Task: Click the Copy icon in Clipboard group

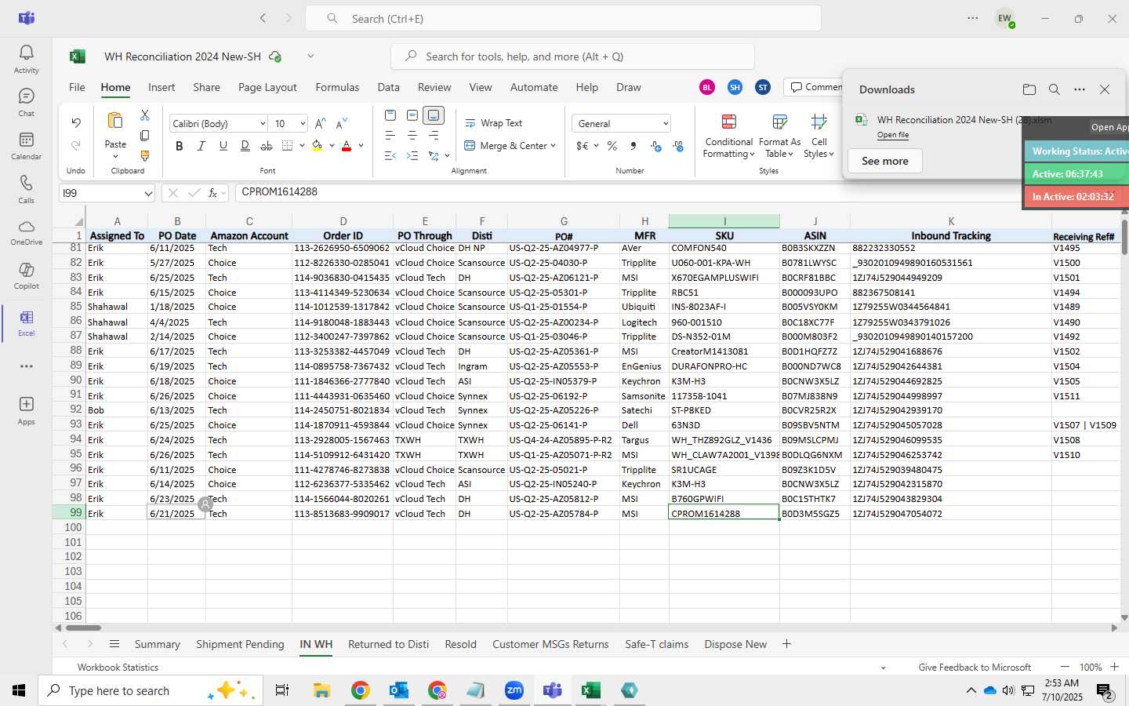Action: [x=145, y=136]
